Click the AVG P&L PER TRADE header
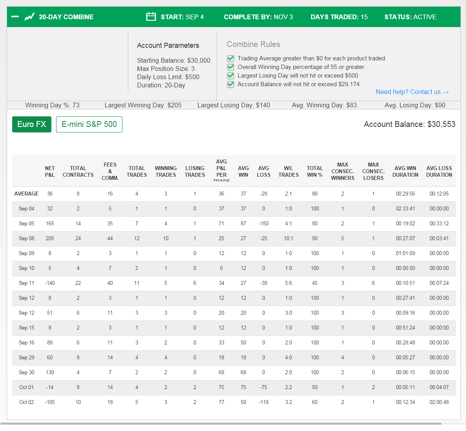Screen dimensions: 466x431 coord(221,171)
